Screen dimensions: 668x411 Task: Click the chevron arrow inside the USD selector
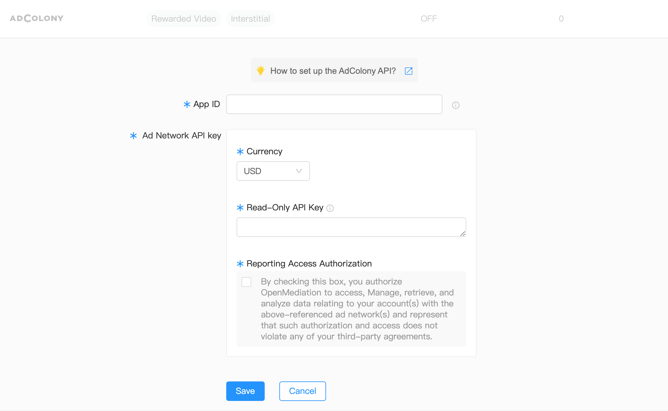coord(298,171)
